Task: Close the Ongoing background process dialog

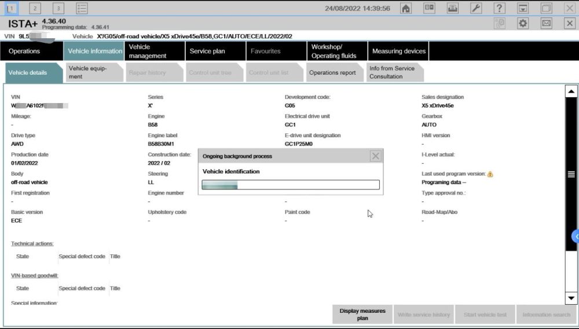Action: [x=376, y=156]
